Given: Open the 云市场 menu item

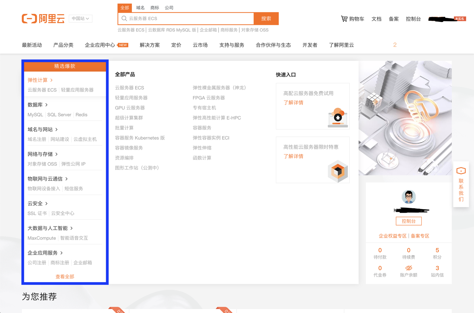Looking at the screenshot, I should 200,45.
